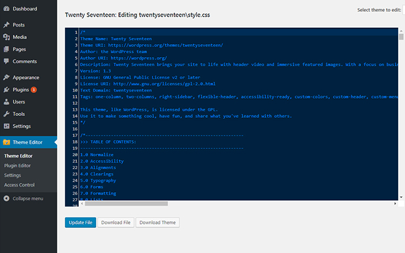Click the Collapse menu arrow icon
The height and width of the screenshot is (253, 405).
6,198
